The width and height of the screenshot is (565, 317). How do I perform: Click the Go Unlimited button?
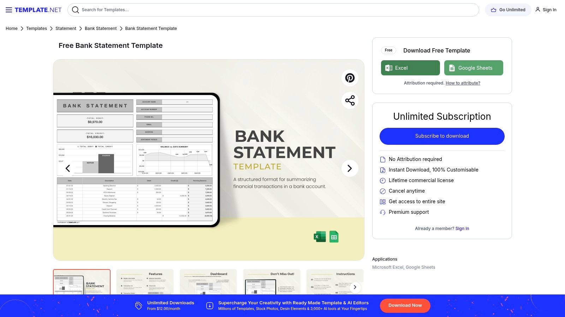508,10
